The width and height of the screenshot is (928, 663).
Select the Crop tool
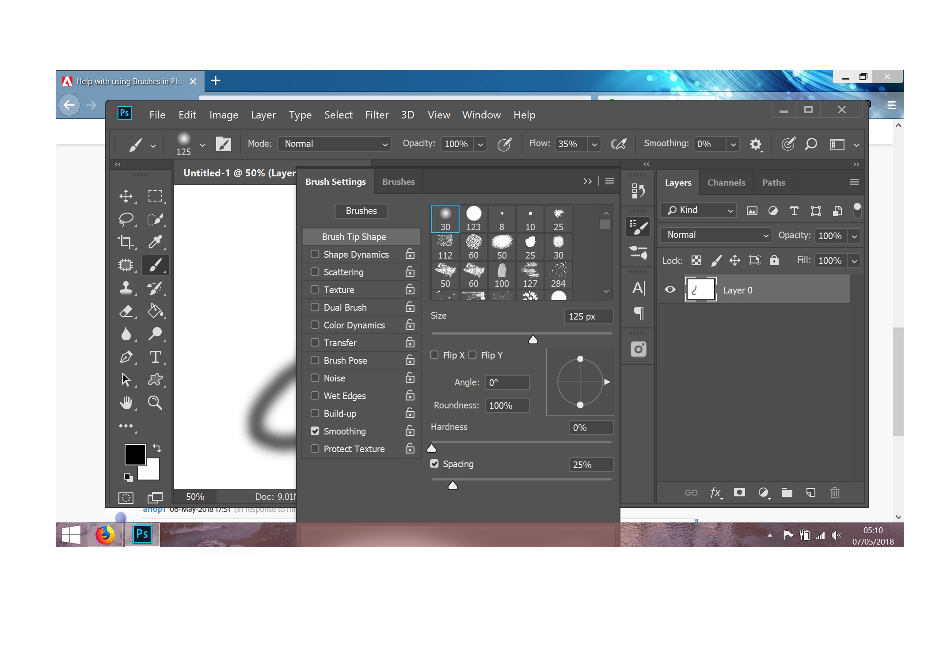[126, 242]
